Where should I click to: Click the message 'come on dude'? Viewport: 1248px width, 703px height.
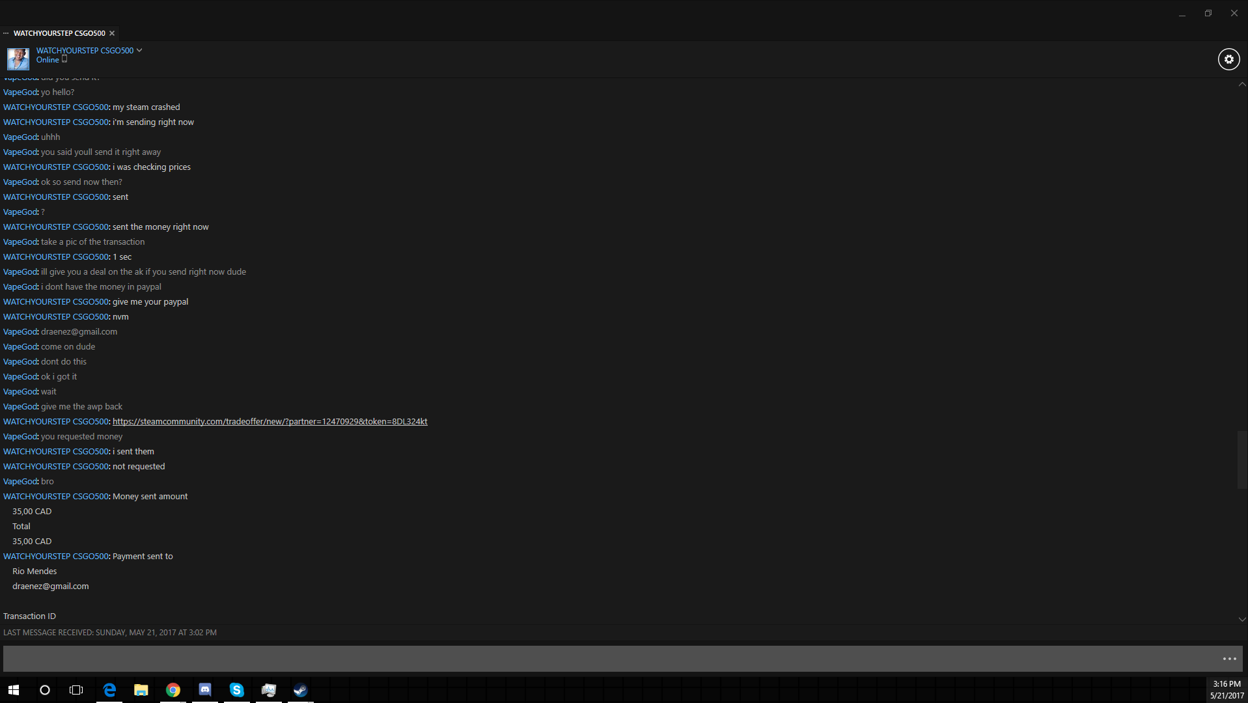coord(68,347)
